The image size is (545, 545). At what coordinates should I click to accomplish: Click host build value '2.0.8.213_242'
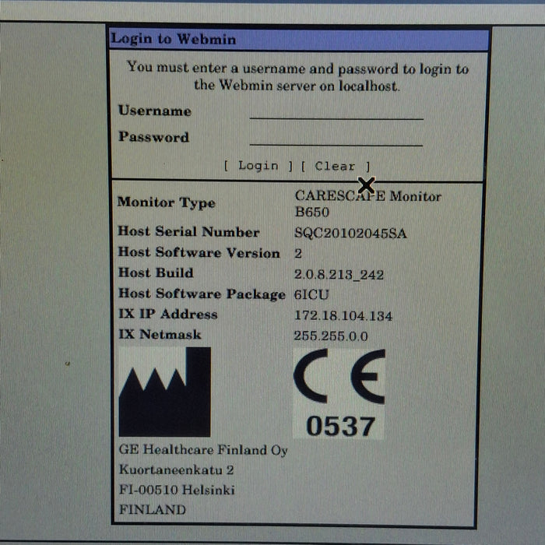339,275
